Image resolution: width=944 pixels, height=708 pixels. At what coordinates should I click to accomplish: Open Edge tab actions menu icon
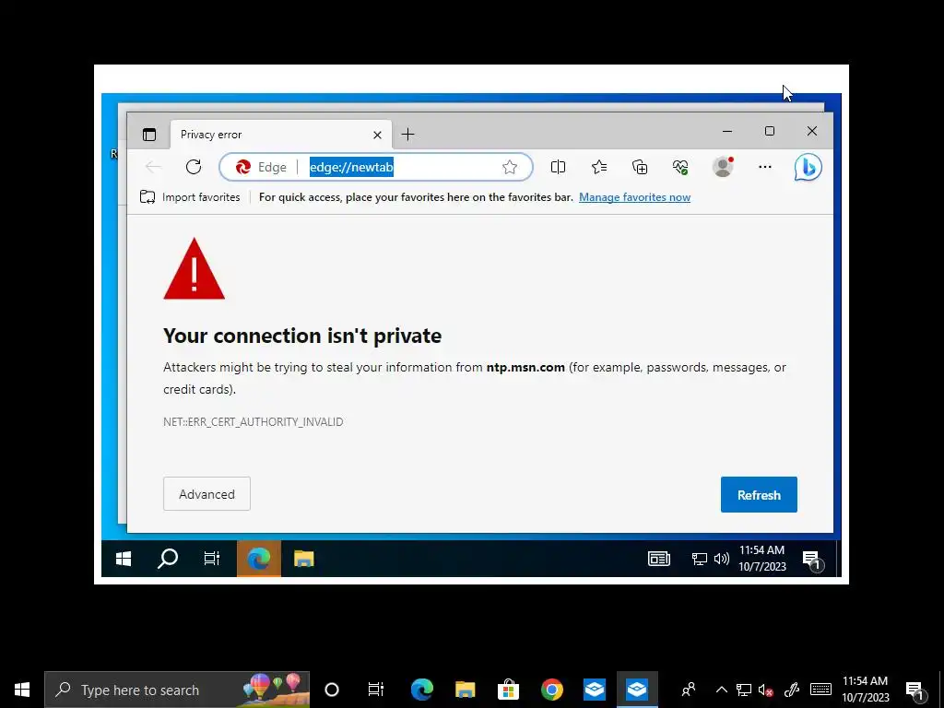[x=148, y=135]
